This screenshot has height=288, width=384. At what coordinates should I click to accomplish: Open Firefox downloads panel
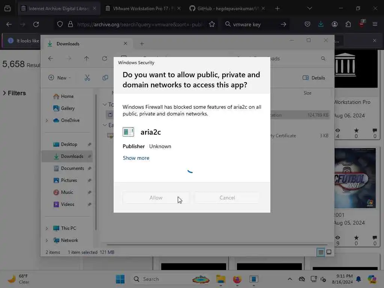point(321,24)
